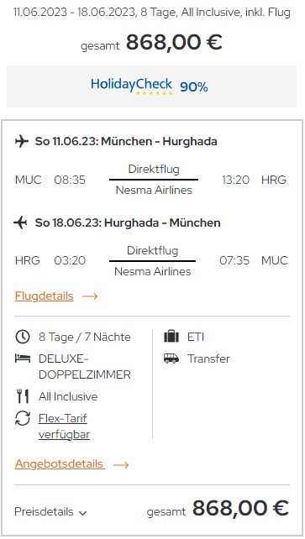Open the Flugdetails link

[44, 296]
